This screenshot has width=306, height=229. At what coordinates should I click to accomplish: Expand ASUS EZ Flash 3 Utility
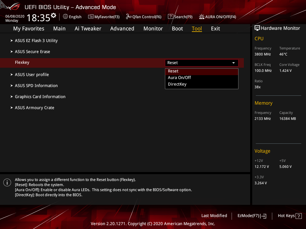click(36, 41)
